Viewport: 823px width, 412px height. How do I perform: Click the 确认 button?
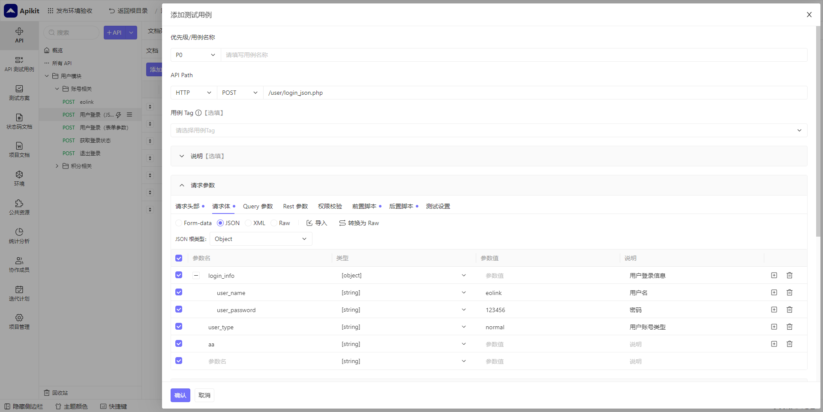tap(180, 395)
